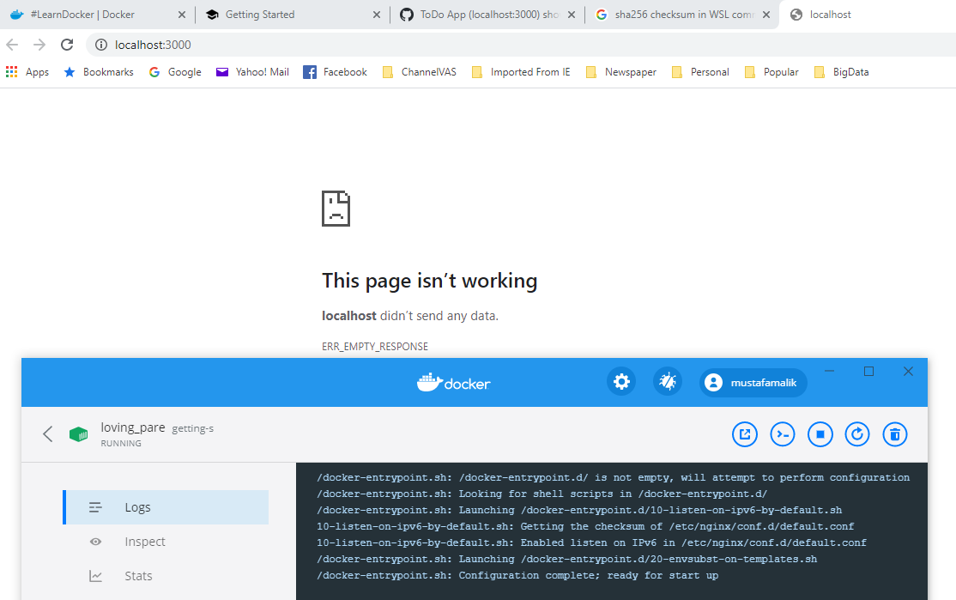Select the Logs sidebar item
956x600 pixels.
coord(166,507)
